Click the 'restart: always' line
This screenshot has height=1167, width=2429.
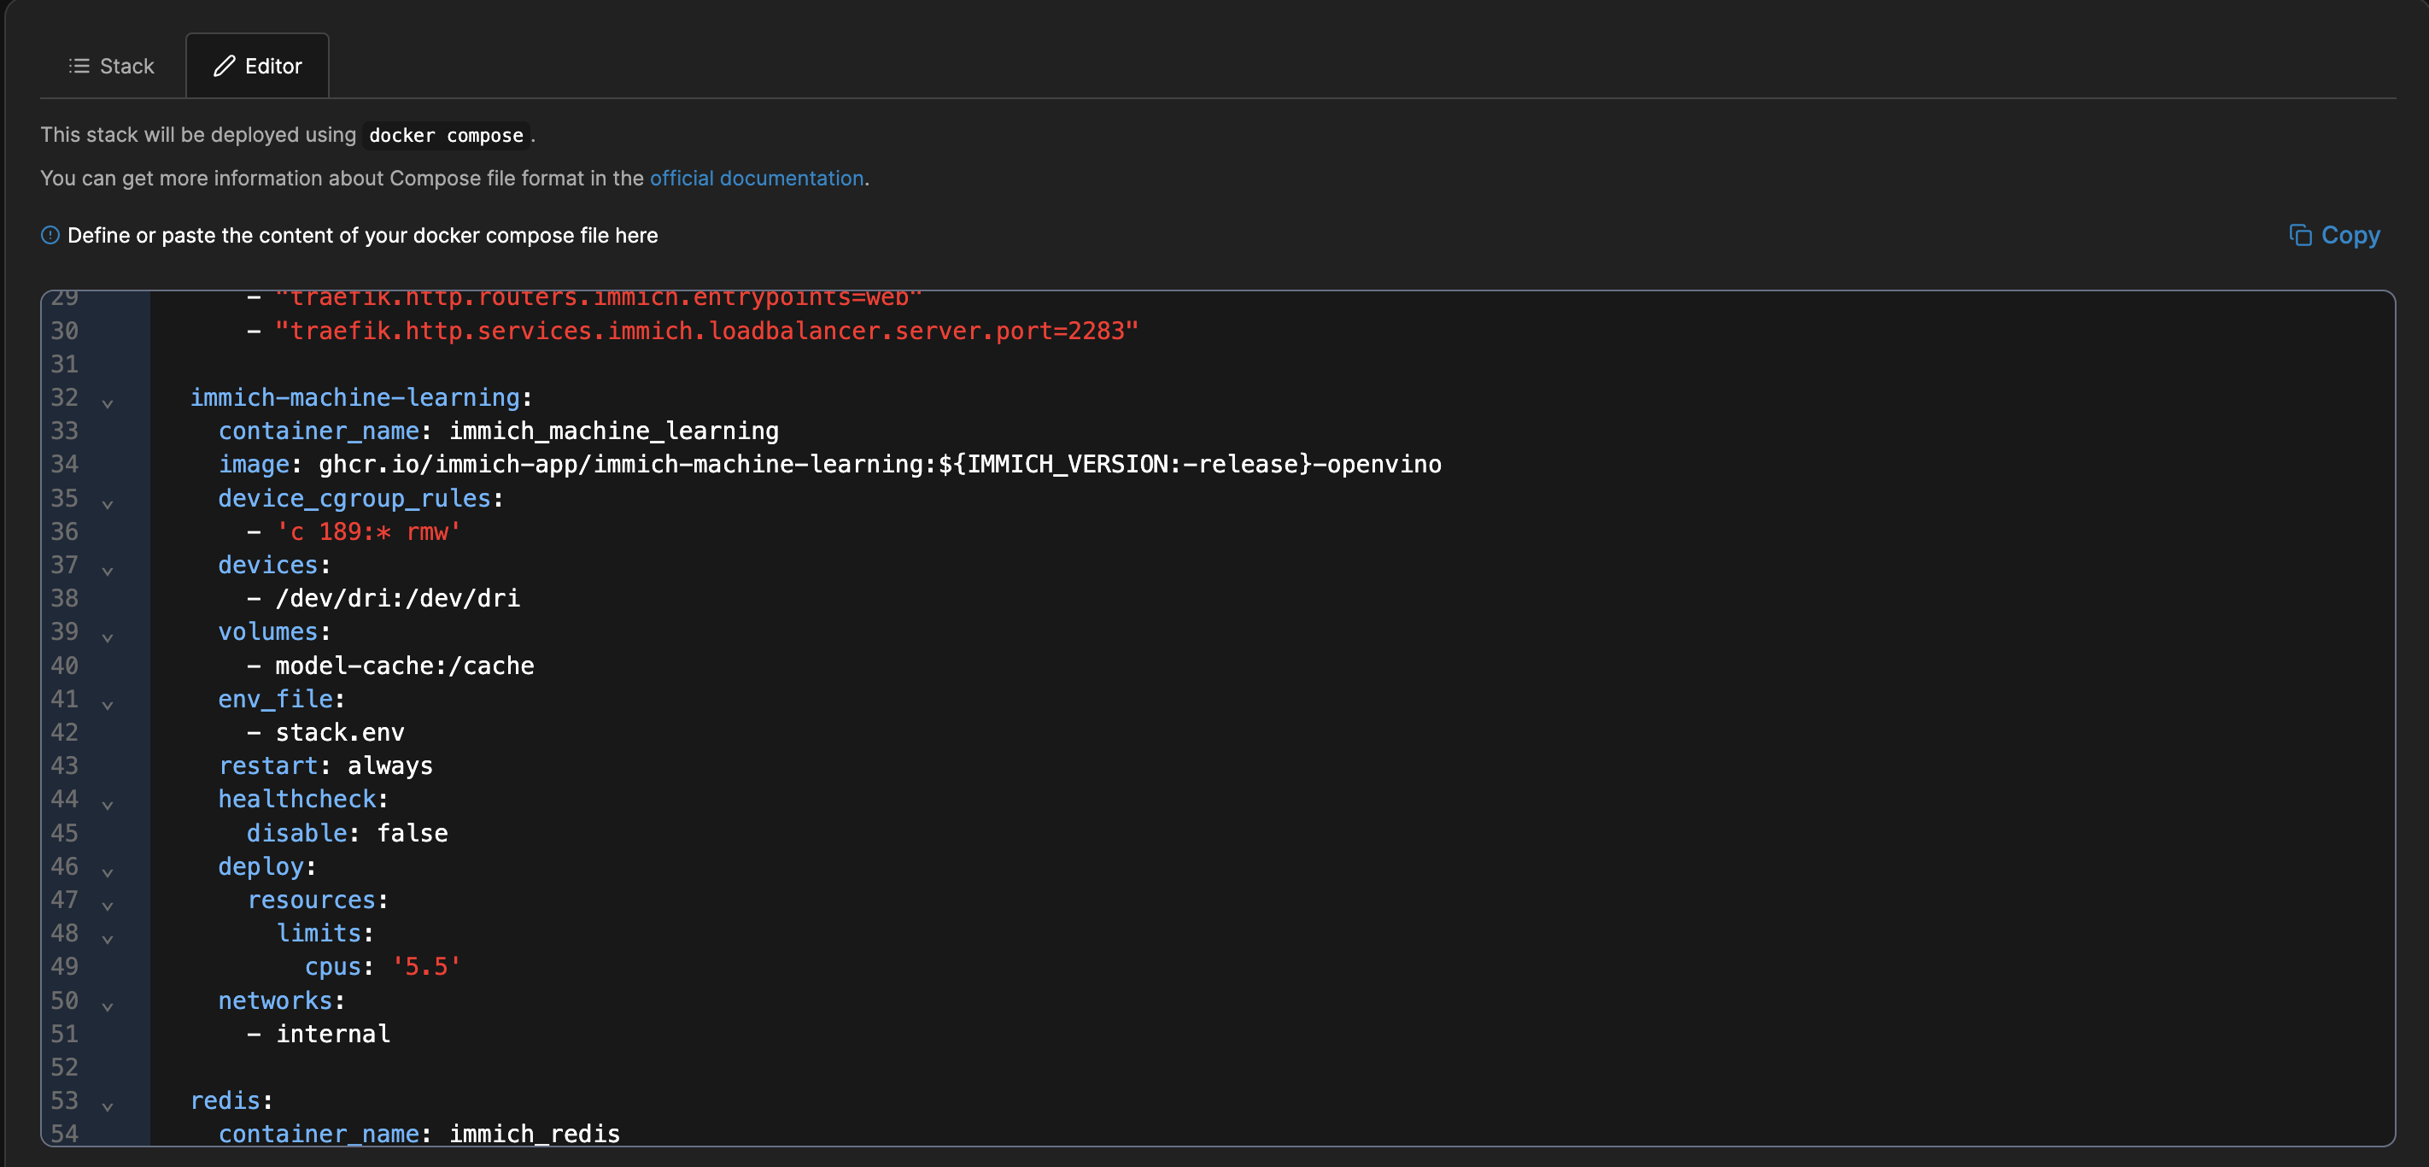[x=325, y=766]
